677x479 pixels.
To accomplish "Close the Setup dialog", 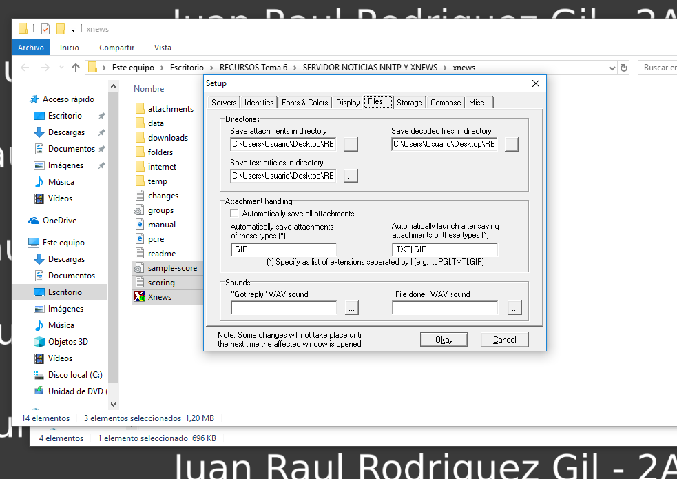I will (535, 83).
